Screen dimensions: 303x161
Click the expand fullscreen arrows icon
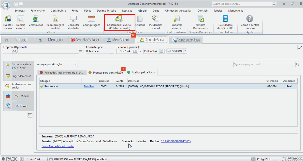point(300,48)
